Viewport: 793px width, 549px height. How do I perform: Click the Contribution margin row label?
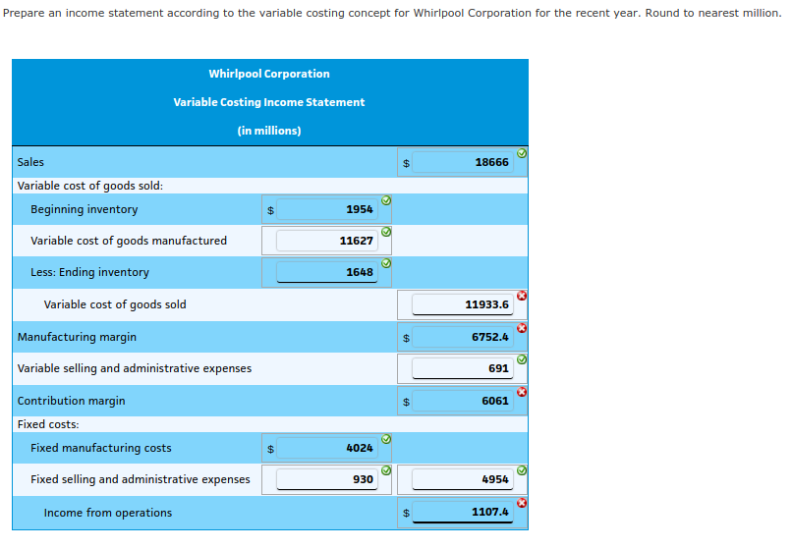coord(72,401)
